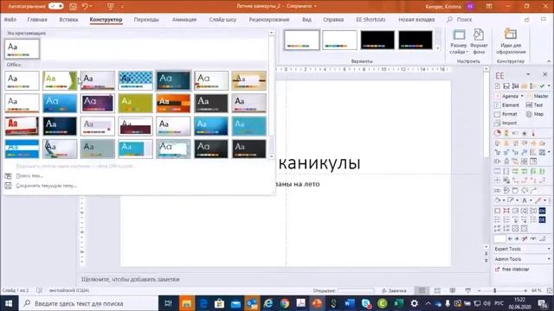Select normal view icon in status bar
This screenshot has width=554, height=311.
[422, 290]
